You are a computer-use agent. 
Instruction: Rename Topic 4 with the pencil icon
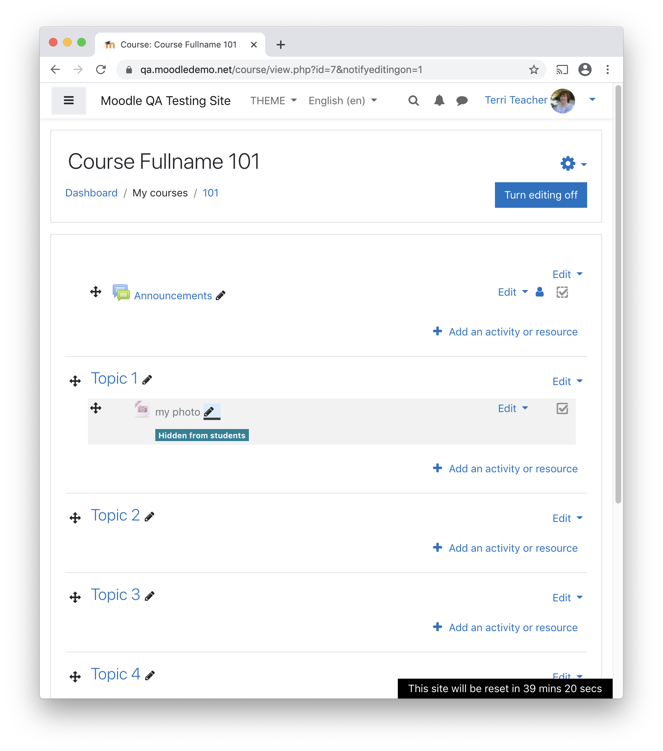point(150,675)
